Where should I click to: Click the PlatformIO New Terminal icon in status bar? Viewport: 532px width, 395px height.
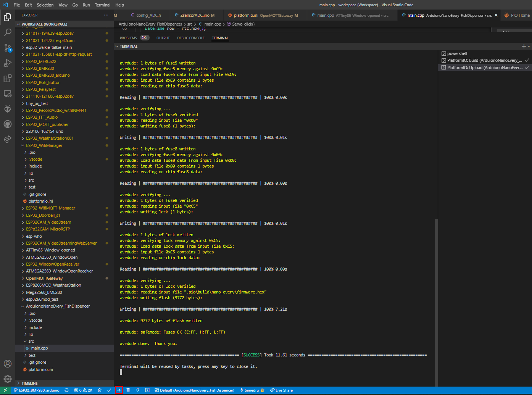point(147,390)
